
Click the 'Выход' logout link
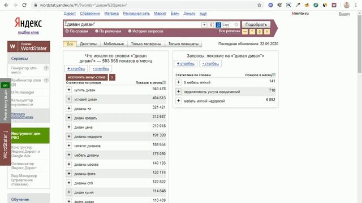[x=344, y=14]
